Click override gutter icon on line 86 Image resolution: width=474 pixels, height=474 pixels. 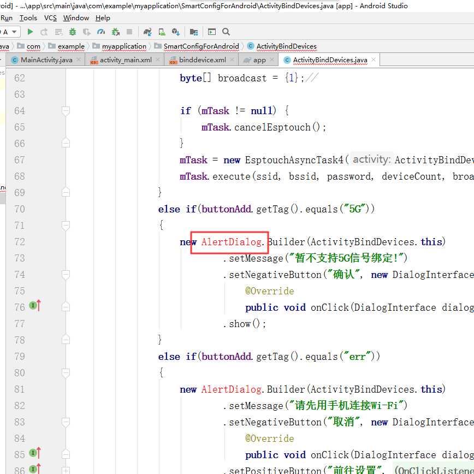35,469
